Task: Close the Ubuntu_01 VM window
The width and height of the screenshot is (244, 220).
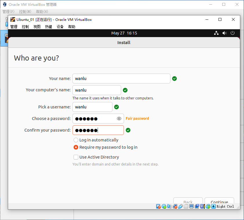Action: click(x=233, y=19)
